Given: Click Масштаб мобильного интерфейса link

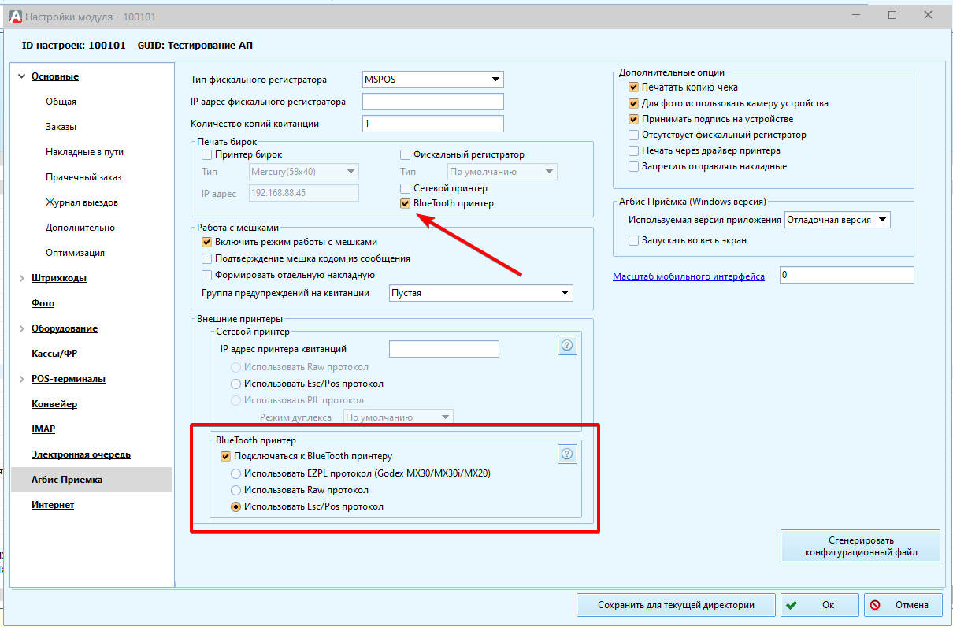Looking at the screenshot, I should [688, 276].
